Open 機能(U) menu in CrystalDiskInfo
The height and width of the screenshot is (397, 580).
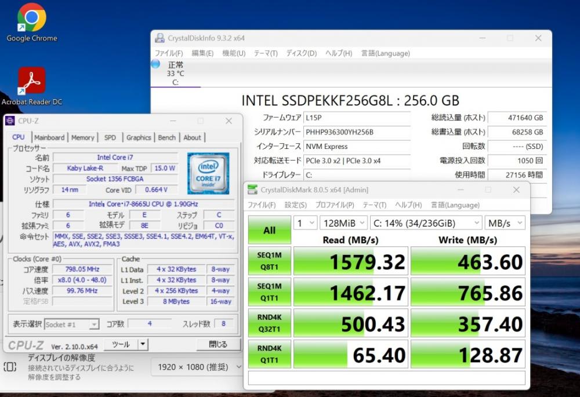[x=234, y=53]
